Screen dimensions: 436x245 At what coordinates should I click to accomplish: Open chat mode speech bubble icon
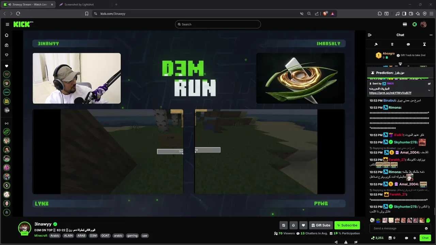[408, 45]
